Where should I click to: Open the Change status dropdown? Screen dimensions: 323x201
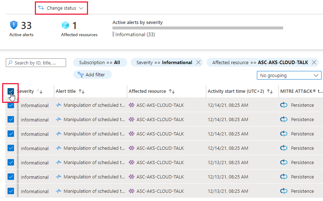(61, 8)
